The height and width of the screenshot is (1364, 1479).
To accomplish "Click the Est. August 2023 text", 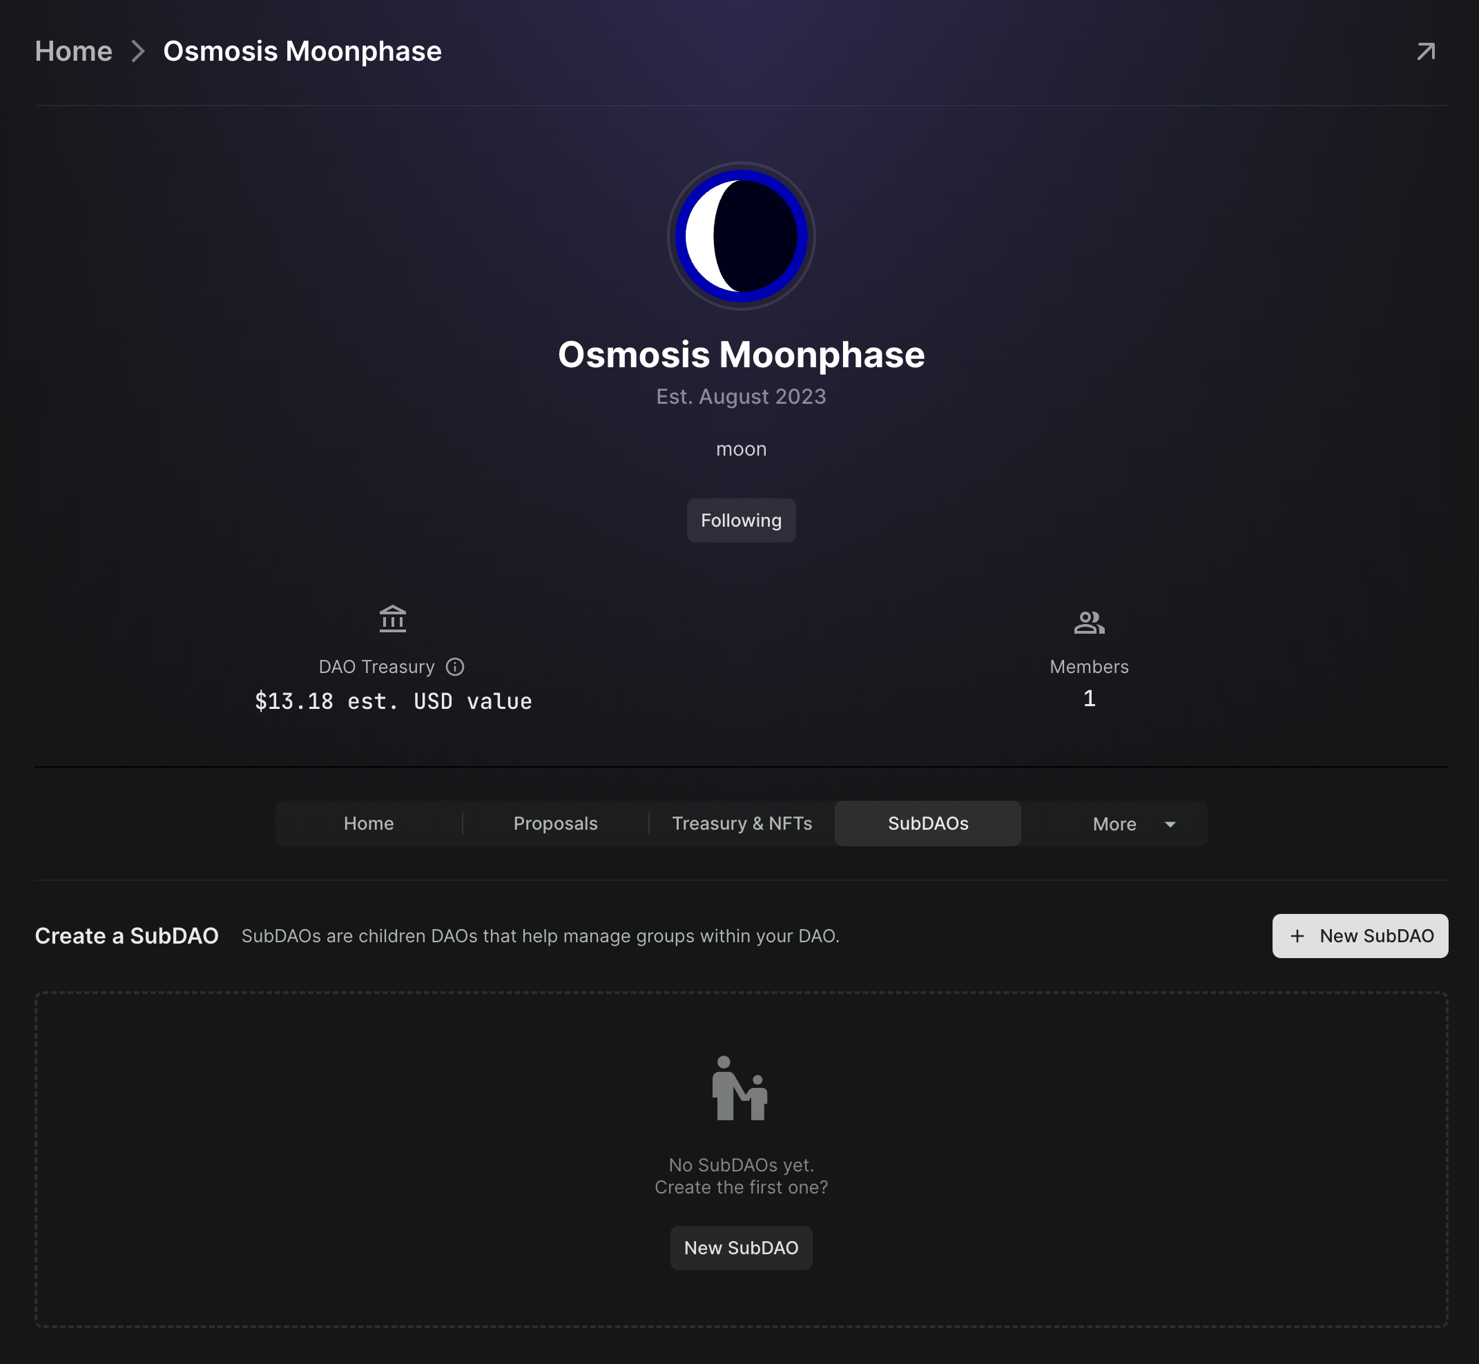I will [x=742, y=397].
